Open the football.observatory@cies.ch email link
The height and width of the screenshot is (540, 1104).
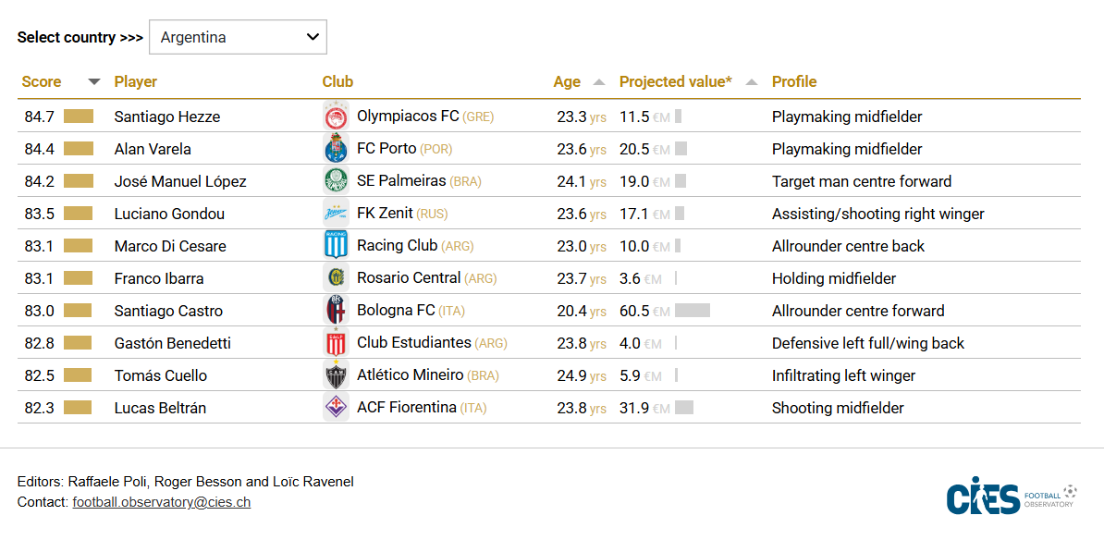click(x=162, y=503)
